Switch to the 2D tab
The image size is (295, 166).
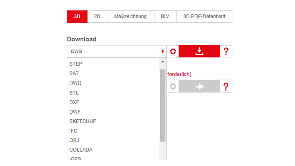(97, 16)
